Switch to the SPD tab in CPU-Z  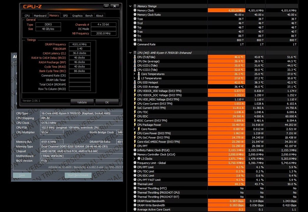[x=65, y=16]
